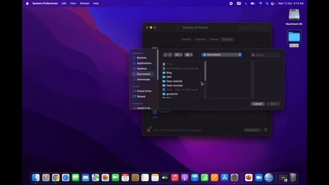Image resolution: width=329 pixels, height=185 pixels.
Task: Click the file list vertical scrollbar
Action: click(205, 71)
